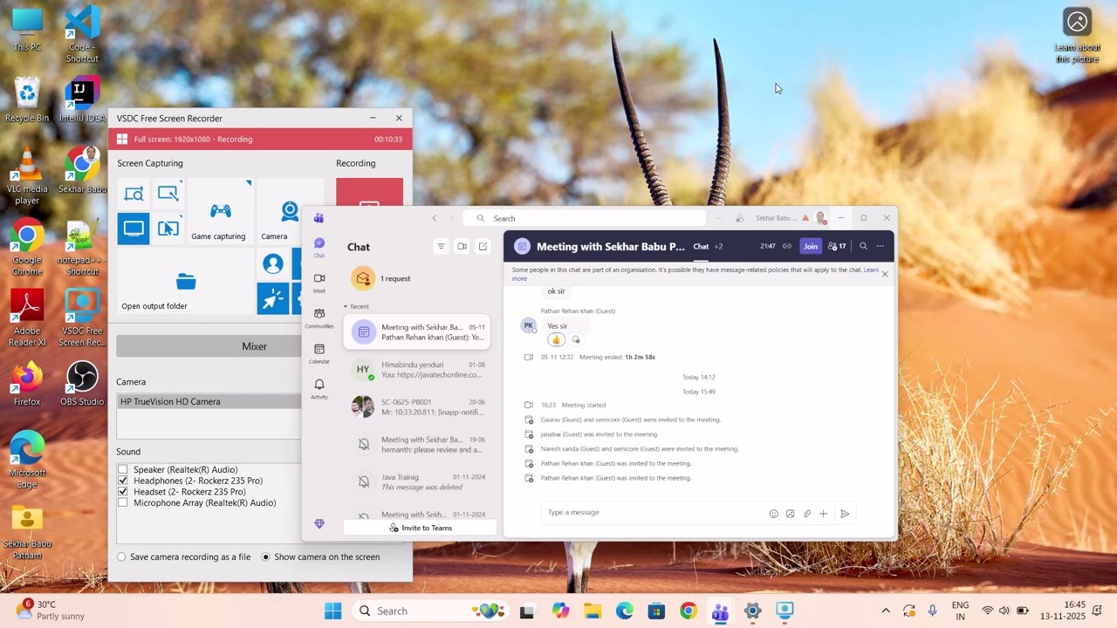1117x628 pixels.
Task: Open Calendar in the Teams sidebar
Action: point(319,353)
